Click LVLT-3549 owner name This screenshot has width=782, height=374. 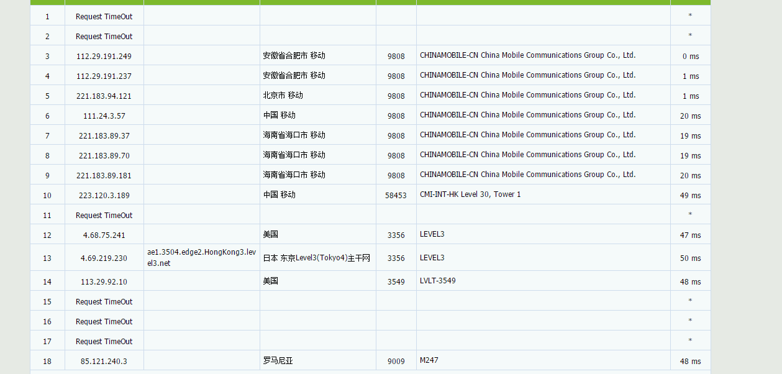coord(437,280)
